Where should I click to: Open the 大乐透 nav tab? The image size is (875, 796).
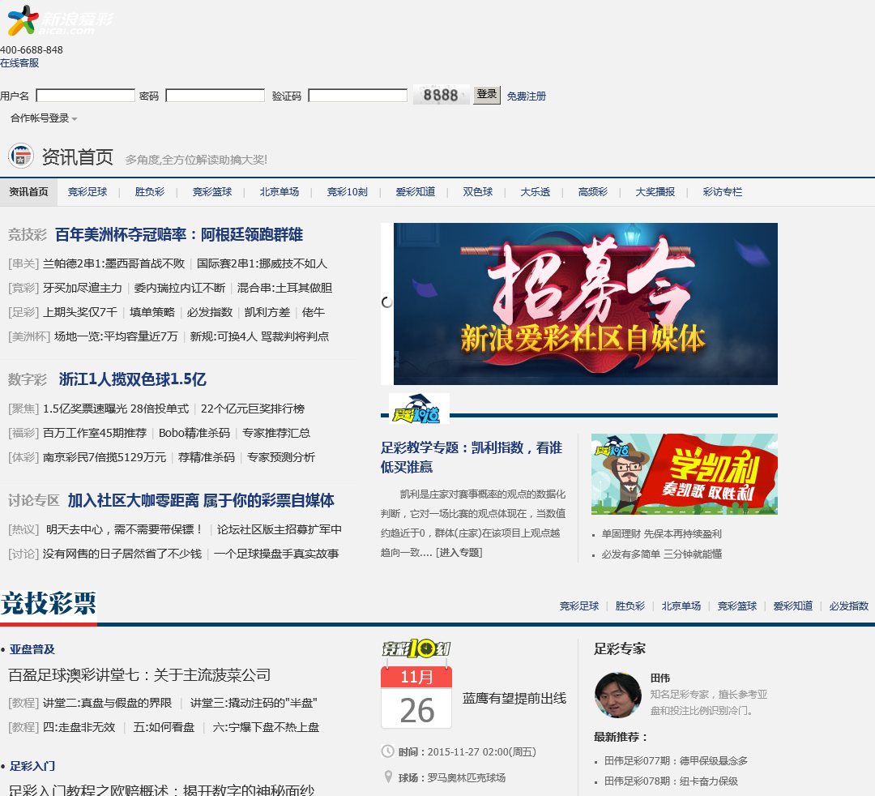(x=536, y=192)
